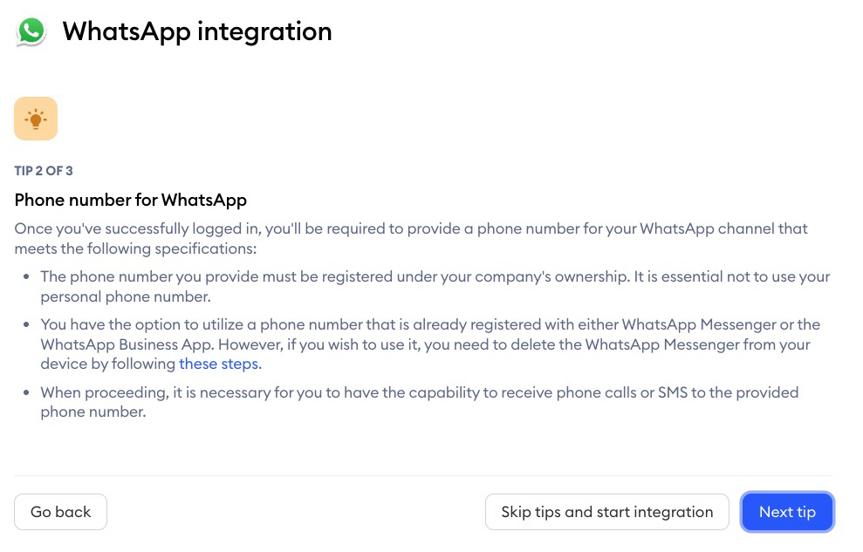Click the WhatsApp integration page title
The image size is (863, 552).
click(197, 32)
